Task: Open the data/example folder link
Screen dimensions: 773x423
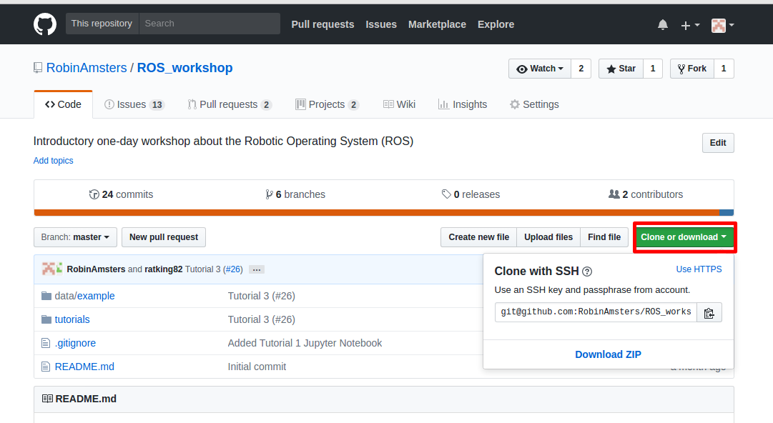Action: point(85,296)
